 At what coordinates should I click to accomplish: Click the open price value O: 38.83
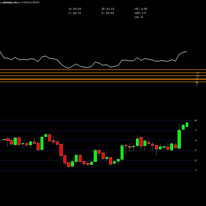tap(75, 9)
